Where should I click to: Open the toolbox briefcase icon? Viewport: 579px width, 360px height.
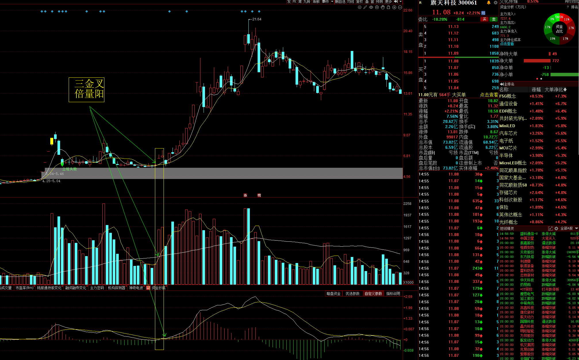[x=377, y=7]
